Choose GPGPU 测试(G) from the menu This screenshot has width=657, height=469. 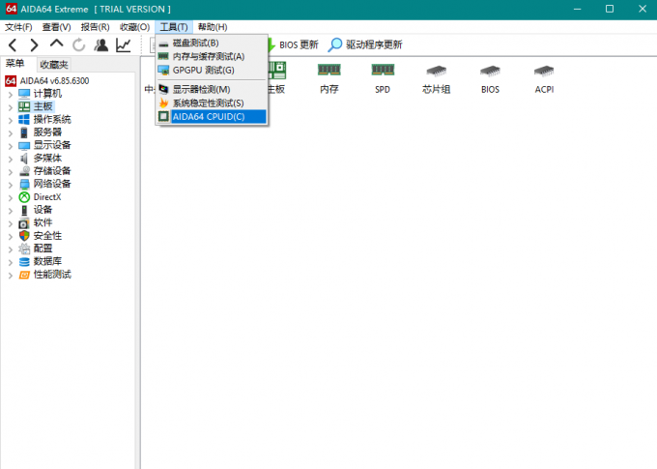click(212, 70)
